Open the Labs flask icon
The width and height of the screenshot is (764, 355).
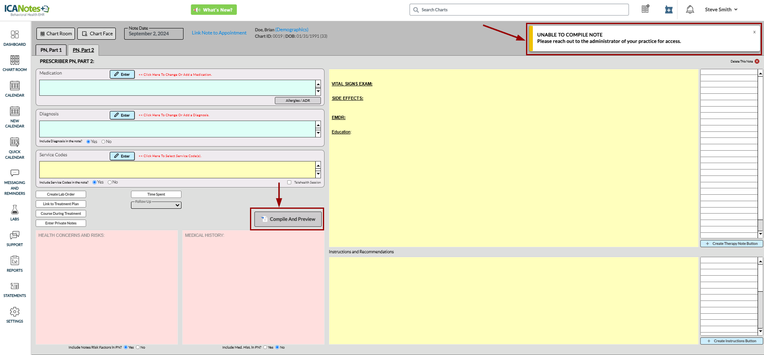coord(15,212)
